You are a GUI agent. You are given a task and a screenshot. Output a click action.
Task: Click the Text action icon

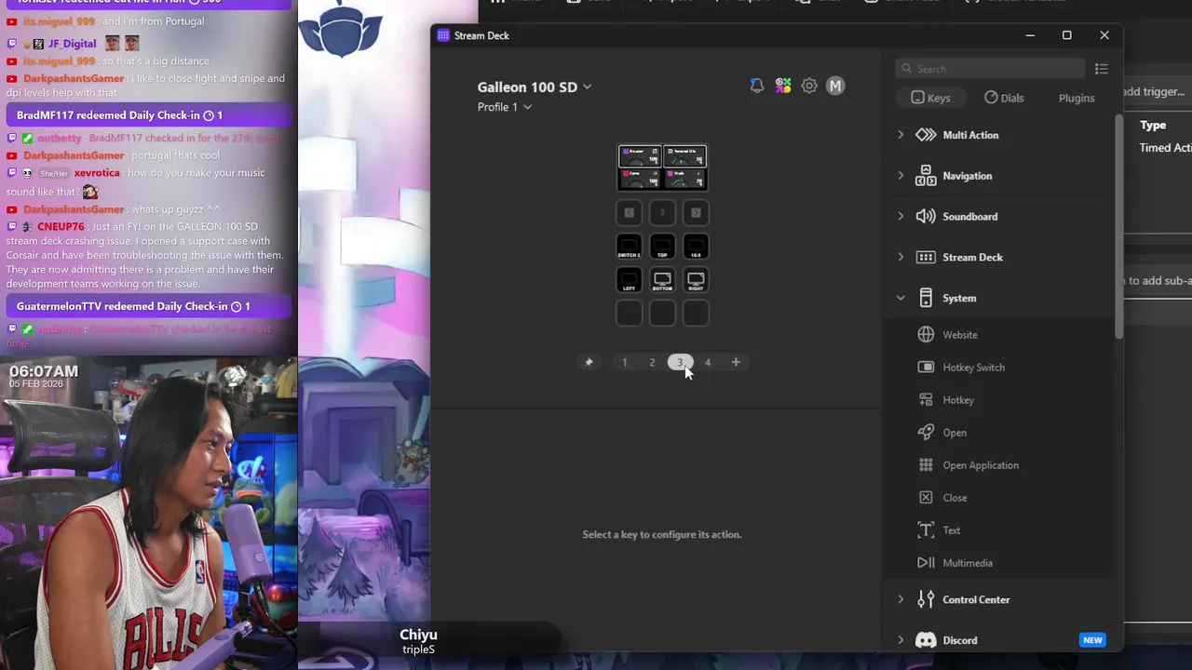coord(926,530)
